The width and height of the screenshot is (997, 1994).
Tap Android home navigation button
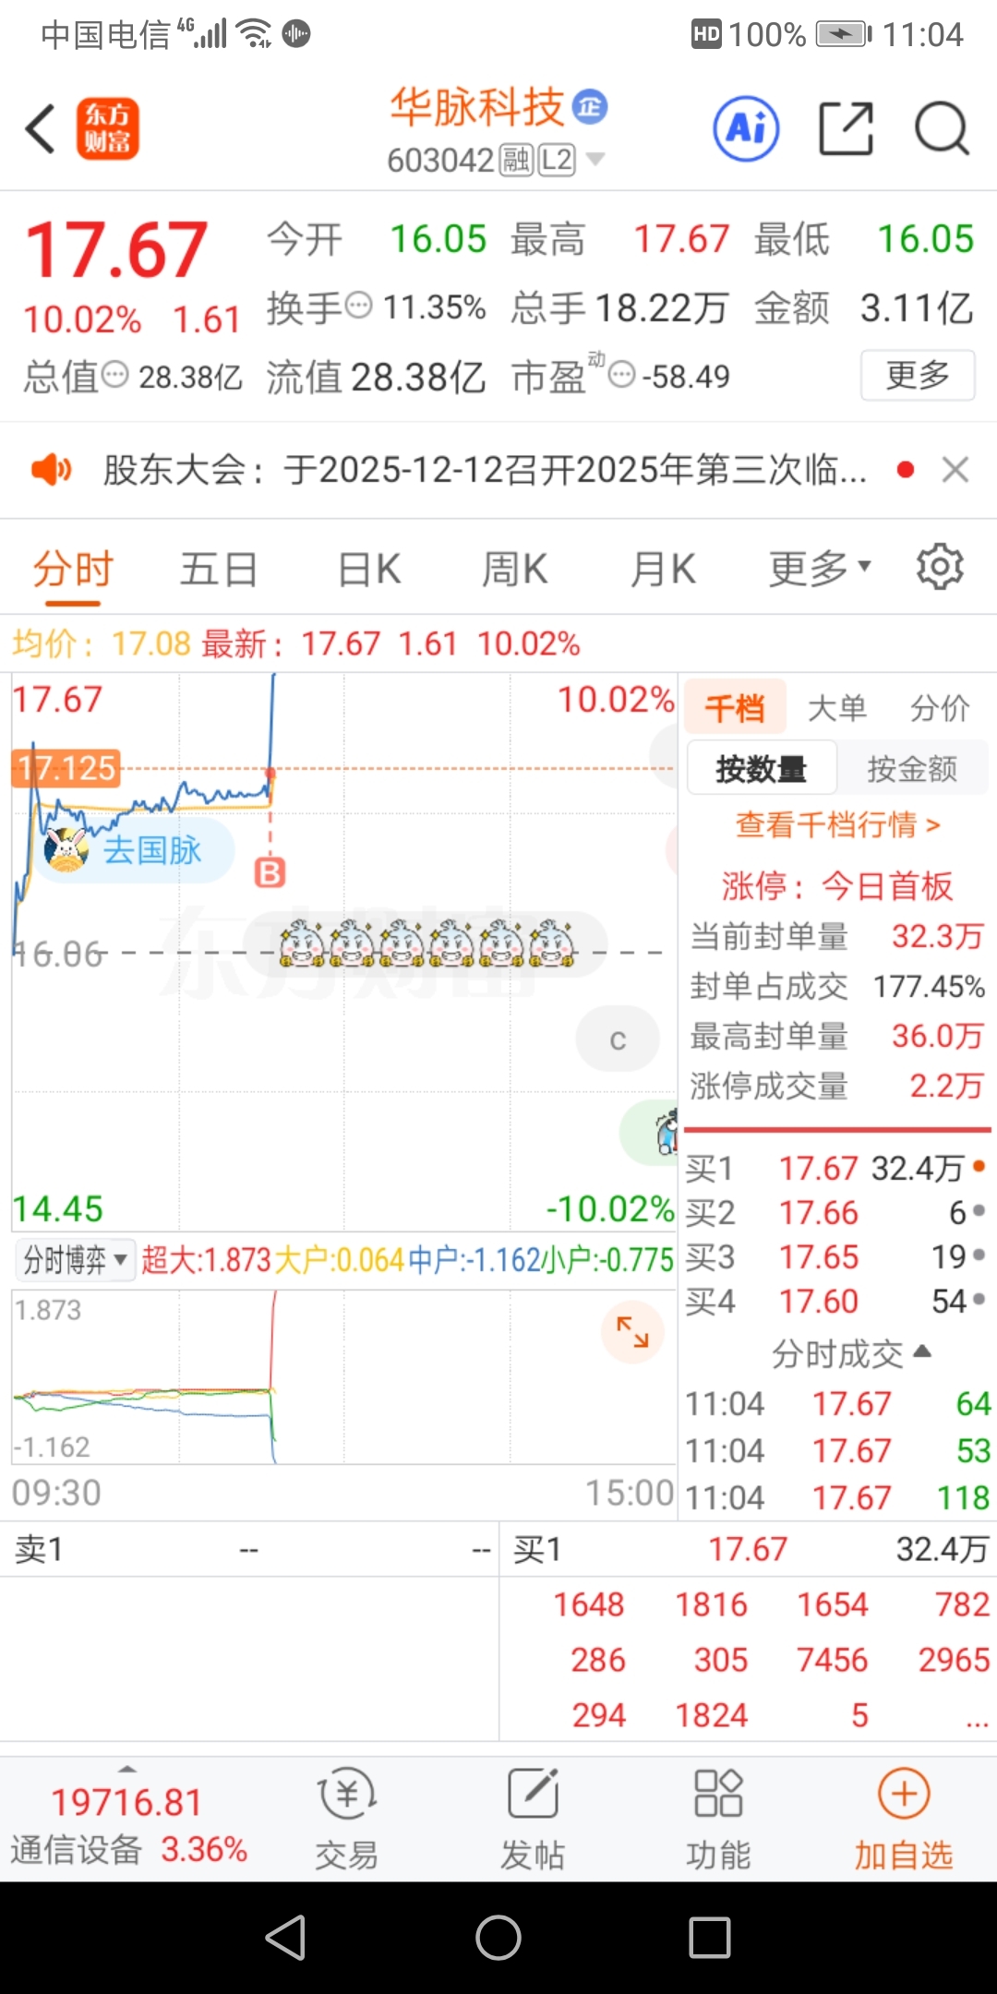(498, 1937)
